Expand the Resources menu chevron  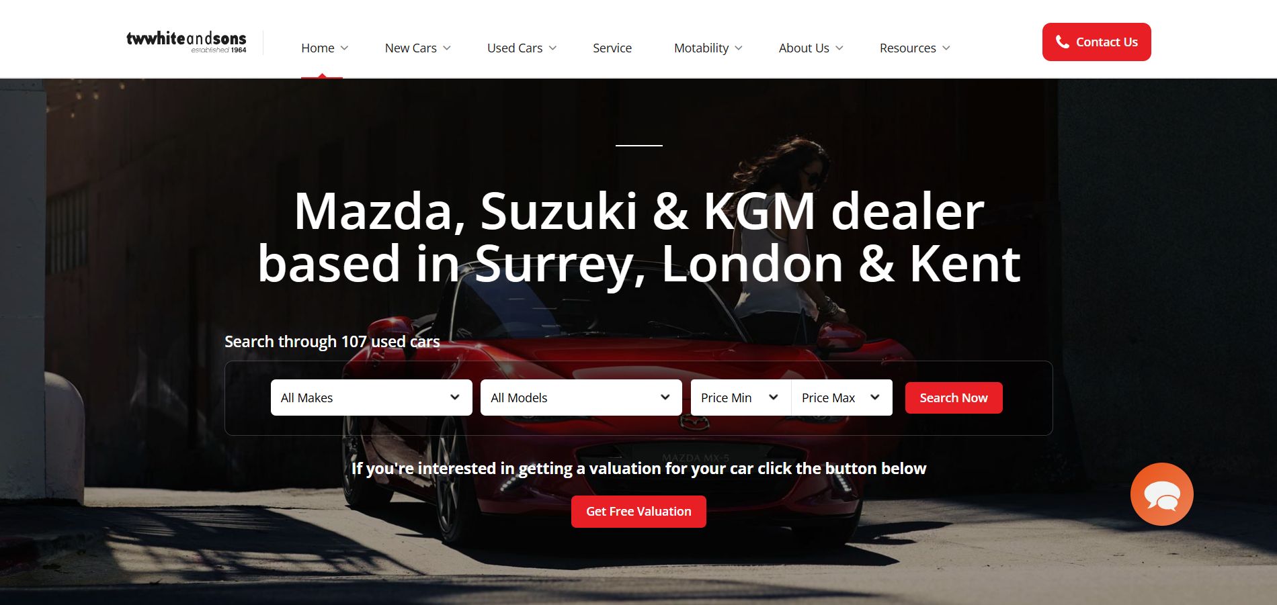tap(946, 48)
